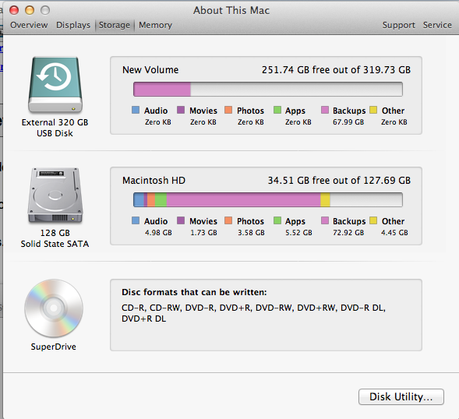Click the 72.92 GB Backups value
Screen dimensions: 459x419
pyautogui.click(x=348, y=233)
